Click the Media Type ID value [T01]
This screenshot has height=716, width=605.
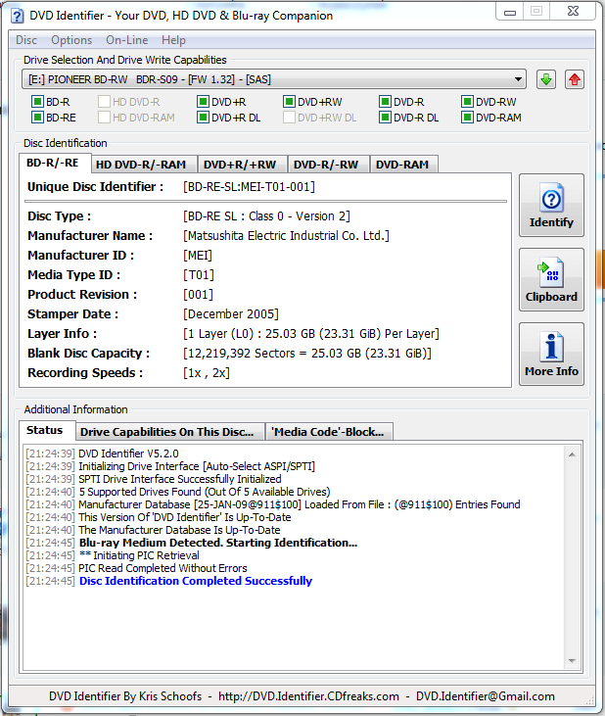199,275
